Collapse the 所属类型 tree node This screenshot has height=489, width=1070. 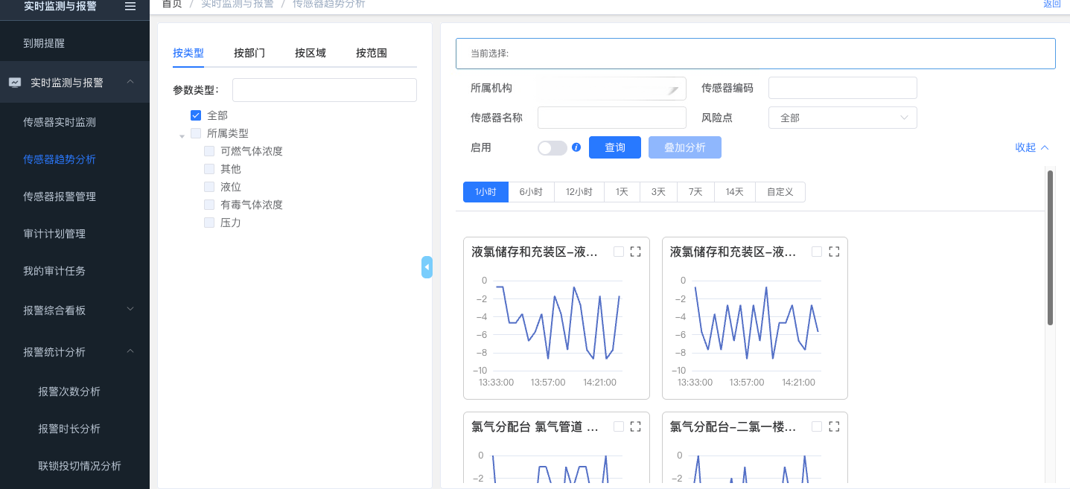(x=182, y=135)
